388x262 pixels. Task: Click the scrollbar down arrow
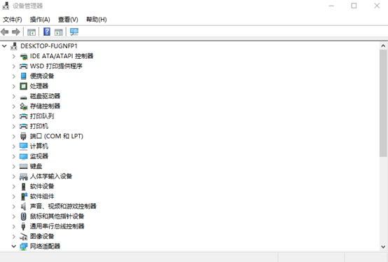(x=383, y=247)
